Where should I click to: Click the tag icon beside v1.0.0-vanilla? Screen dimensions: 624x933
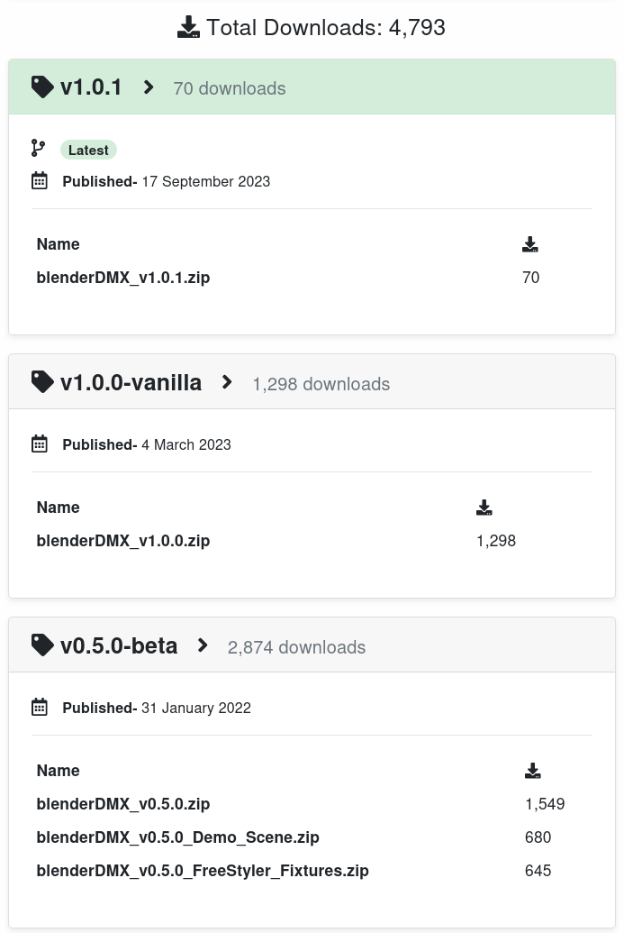coord(42,382)
